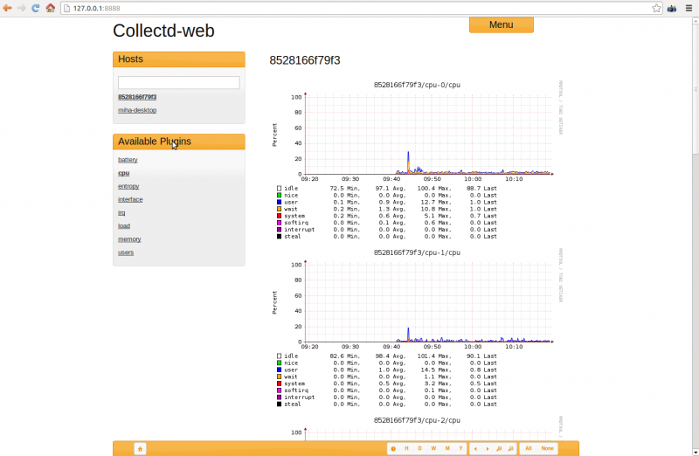Viewport: 699px width, 456px height.
Task: Collapse the Available Plugins panel header
Action: click(178, 142)
